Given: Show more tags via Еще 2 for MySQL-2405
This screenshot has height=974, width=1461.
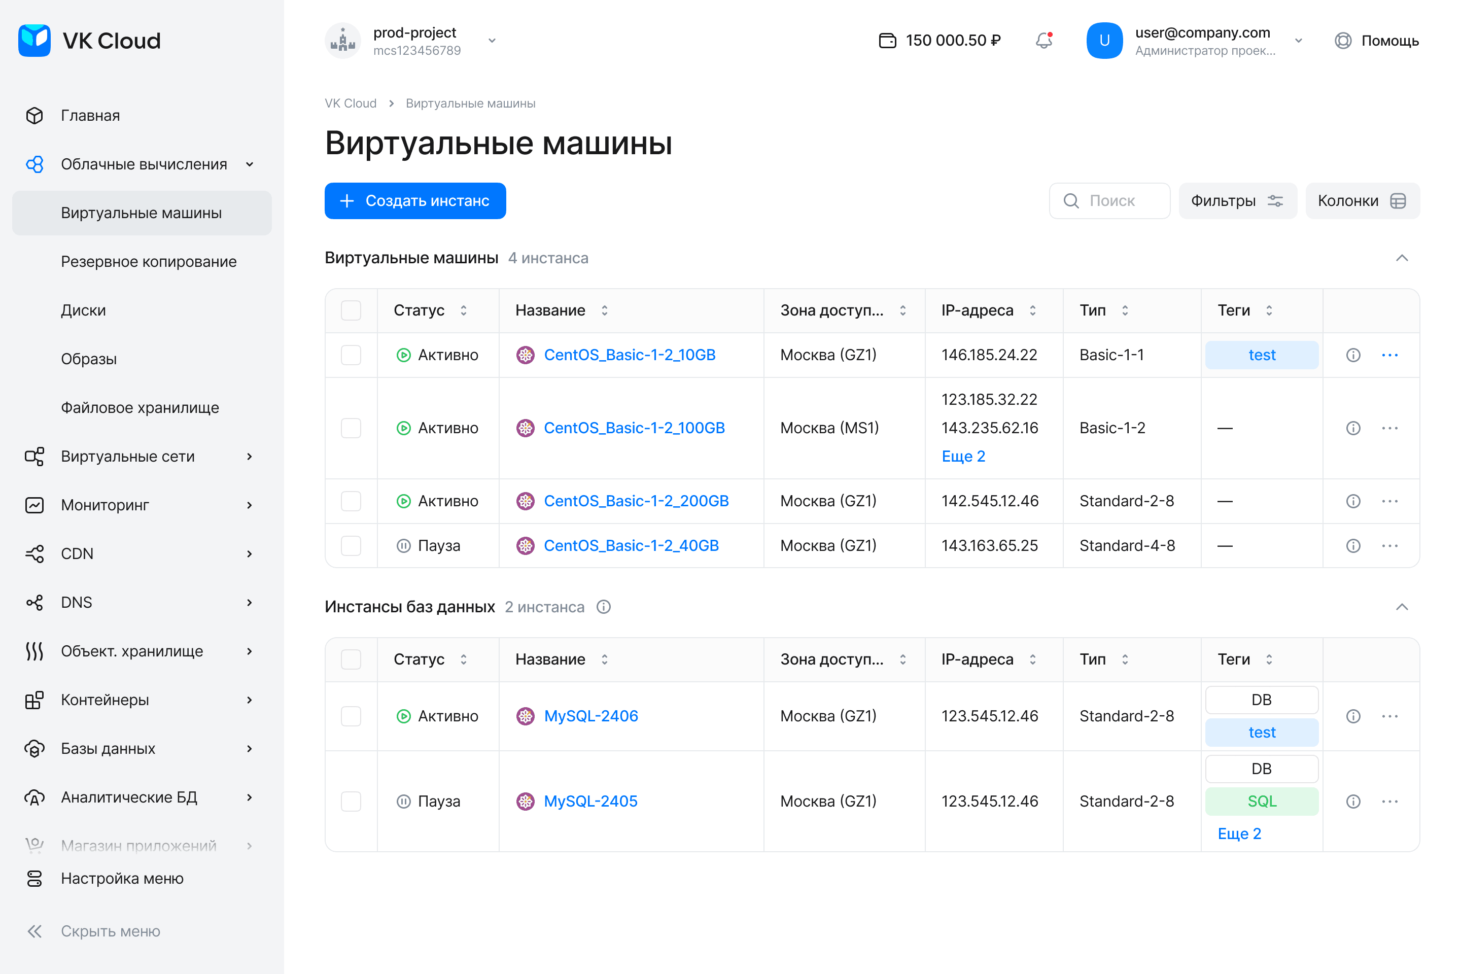Looking at the screenshot, I should [x=1239, y=833].
